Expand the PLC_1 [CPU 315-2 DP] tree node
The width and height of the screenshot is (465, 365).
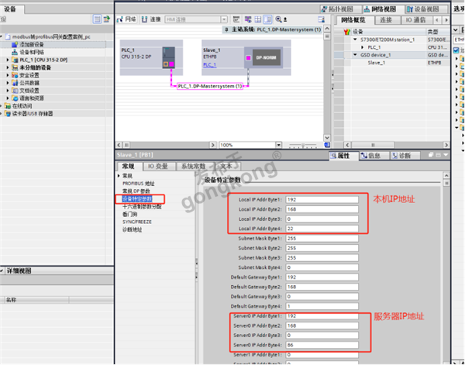pos(8,60)
